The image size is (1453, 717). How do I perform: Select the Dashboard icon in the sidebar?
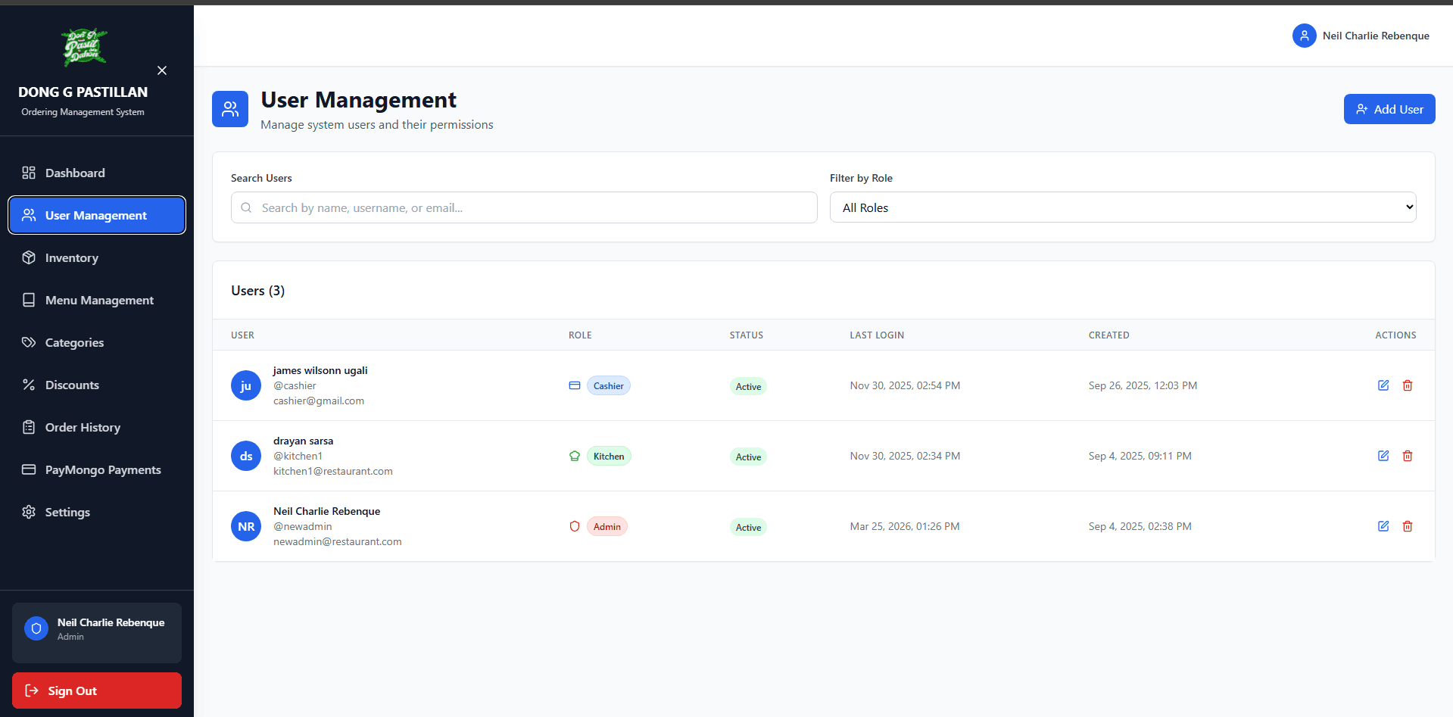tap(29, 173)
